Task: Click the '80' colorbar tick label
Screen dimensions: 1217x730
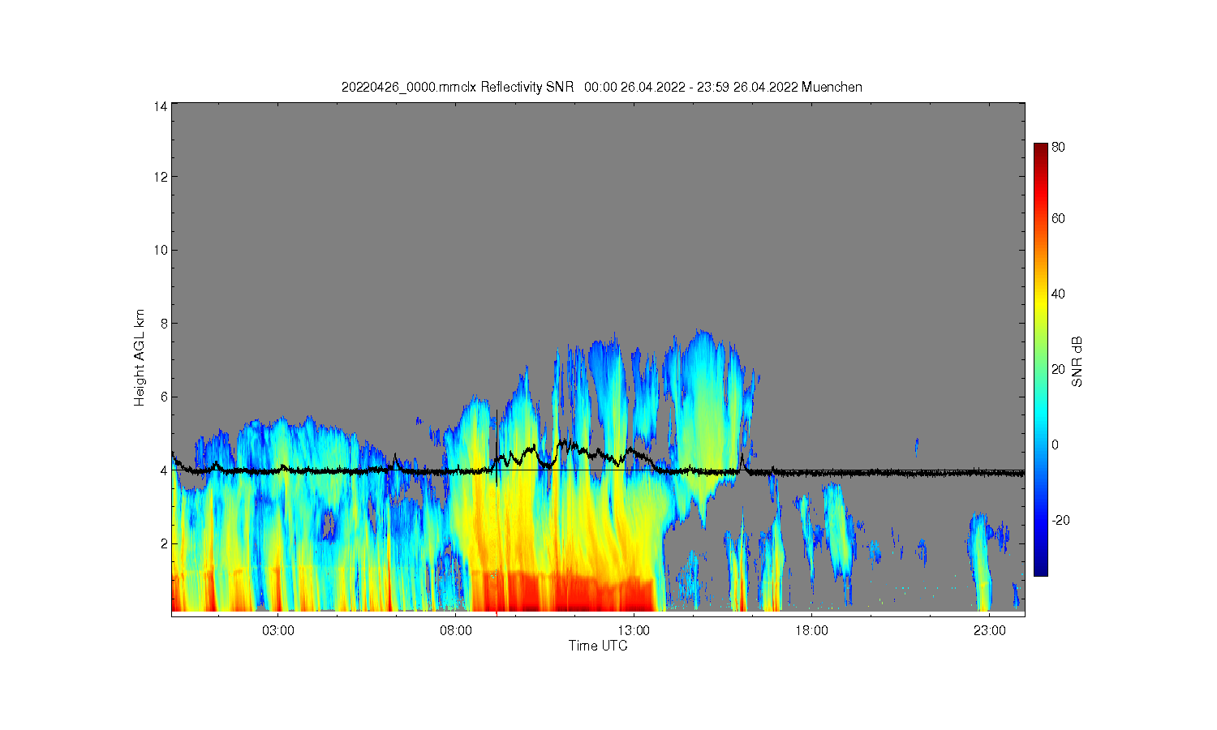Action: (1059, 148)
